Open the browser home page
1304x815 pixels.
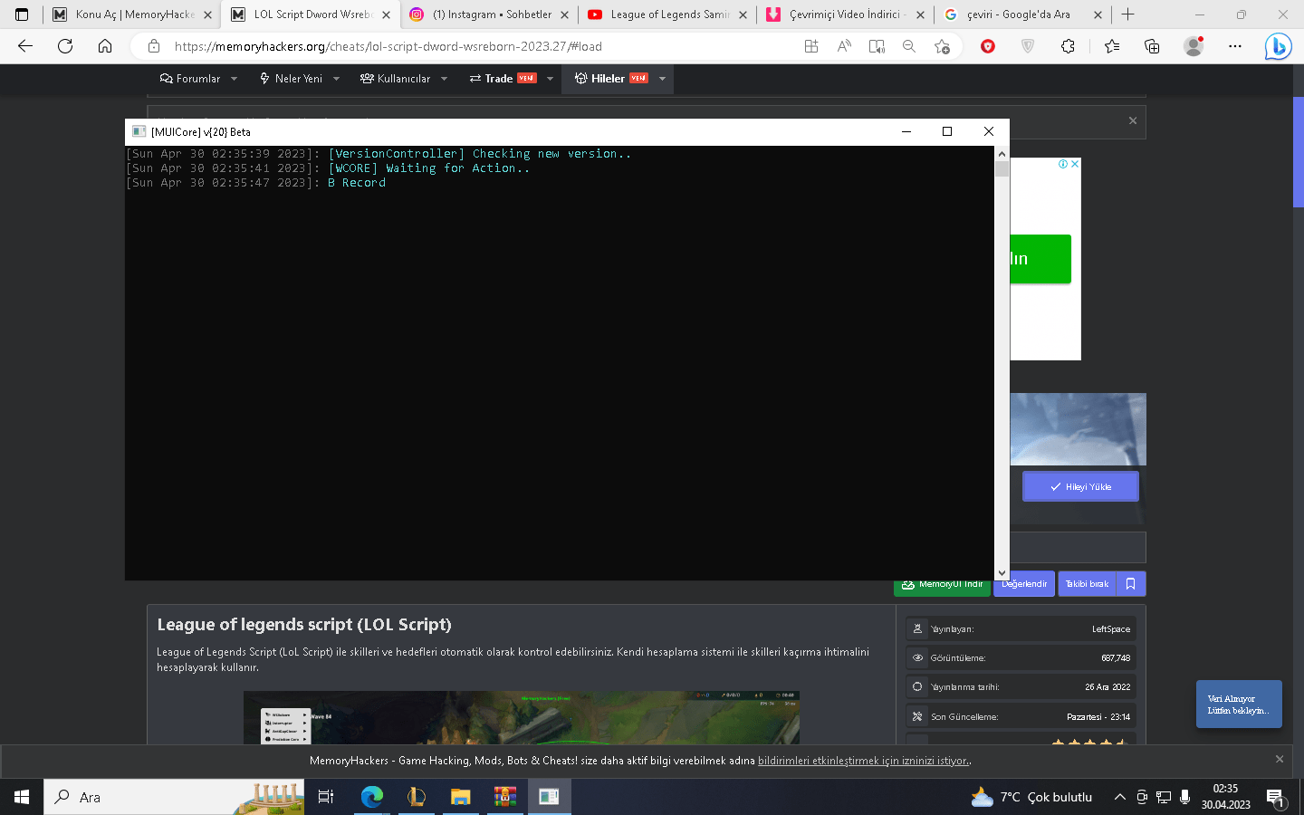pyautogui.click(x=105, y=46)
